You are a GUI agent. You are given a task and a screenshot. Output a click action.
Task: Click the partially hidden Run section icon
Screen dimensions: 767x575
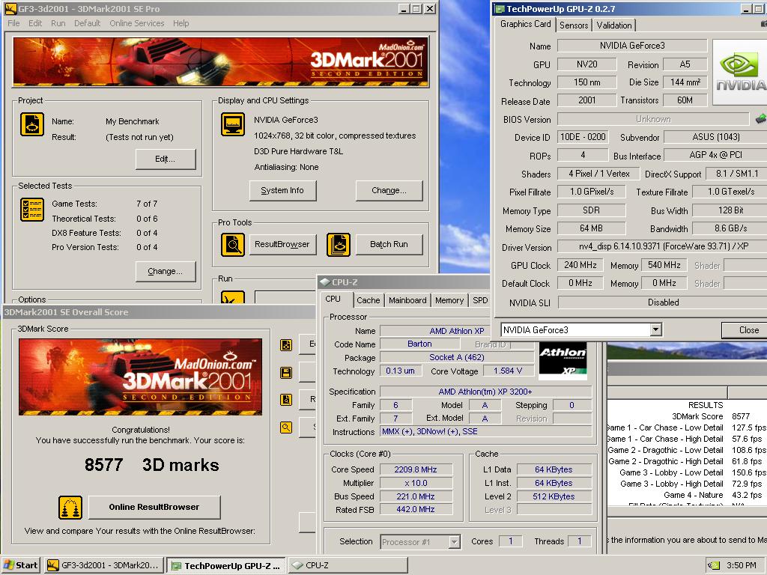[x=233, y=297]
